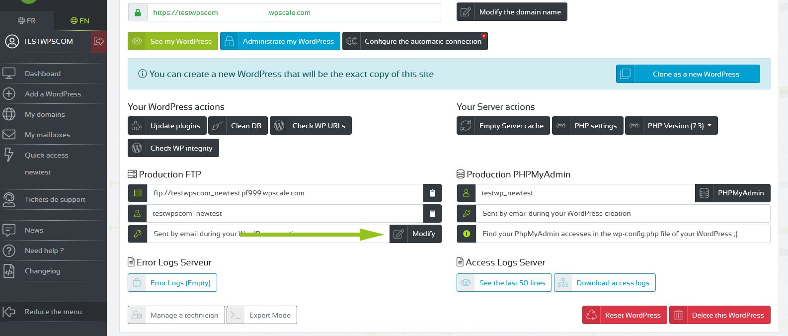Click the Dashboard monitor icon in sidebar
788x336 pixels.
click(9, 74)
